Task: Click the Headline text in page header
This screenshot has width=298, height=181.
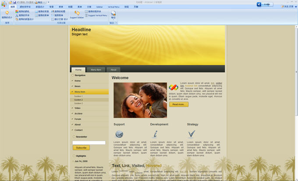Action: (82, 30)
